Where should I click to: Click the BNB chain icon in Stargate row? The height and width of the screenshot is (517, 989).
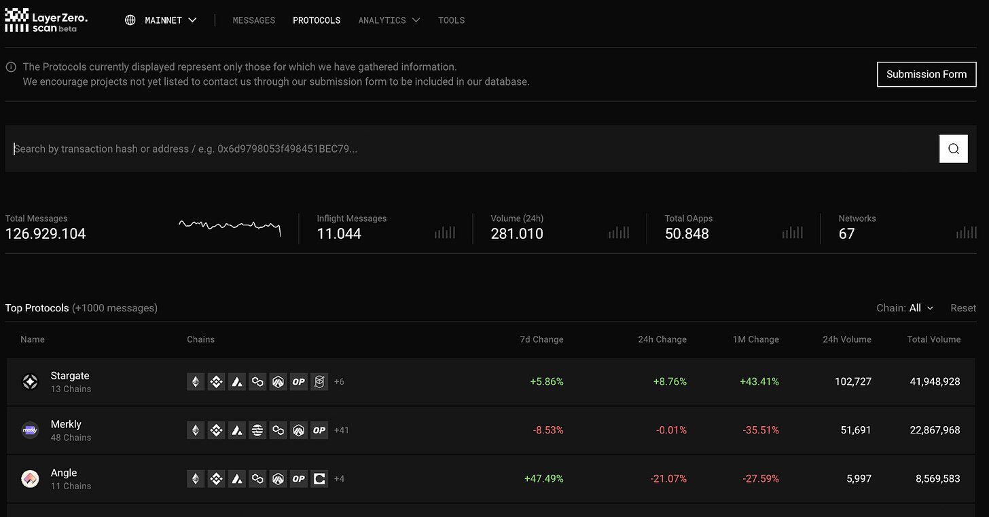(x=216, y=381)
